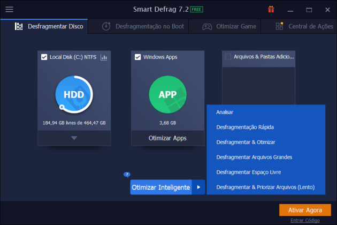Image resolution: width=337 pixels, height=225 pixels.
Task: Minimize the Smart Defrag window
Action: [290, 10]
